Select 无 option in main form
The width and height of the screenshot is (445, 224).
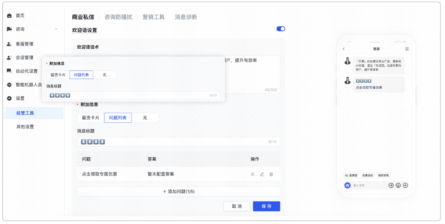(145, 118)
